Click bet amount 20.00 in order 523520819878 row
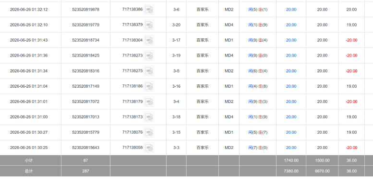 click(x=291, y=10)
